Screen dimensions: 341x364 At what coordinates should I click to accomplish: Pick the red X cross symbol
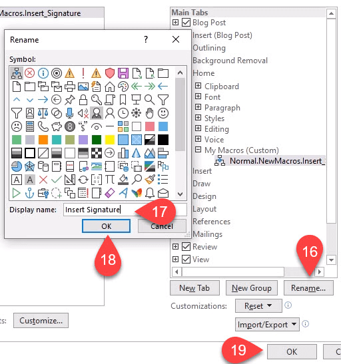click(43, 180)
